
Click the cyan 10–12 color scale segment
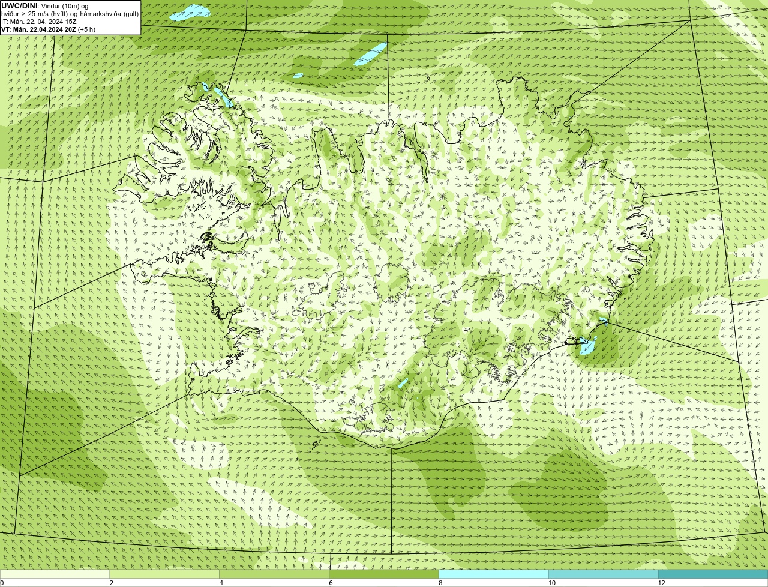point(603,574)
